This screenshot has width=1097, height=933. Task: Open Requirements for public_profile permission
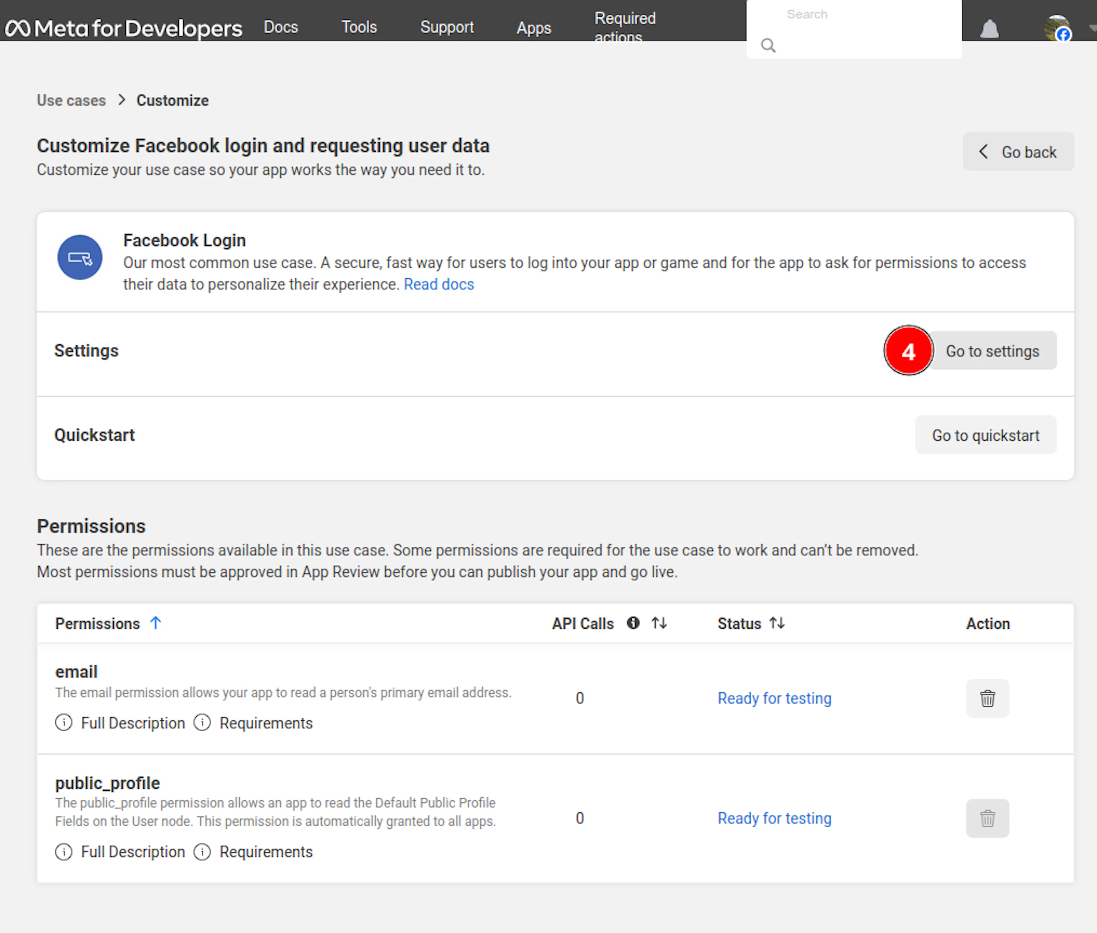(x=266, y=852)
